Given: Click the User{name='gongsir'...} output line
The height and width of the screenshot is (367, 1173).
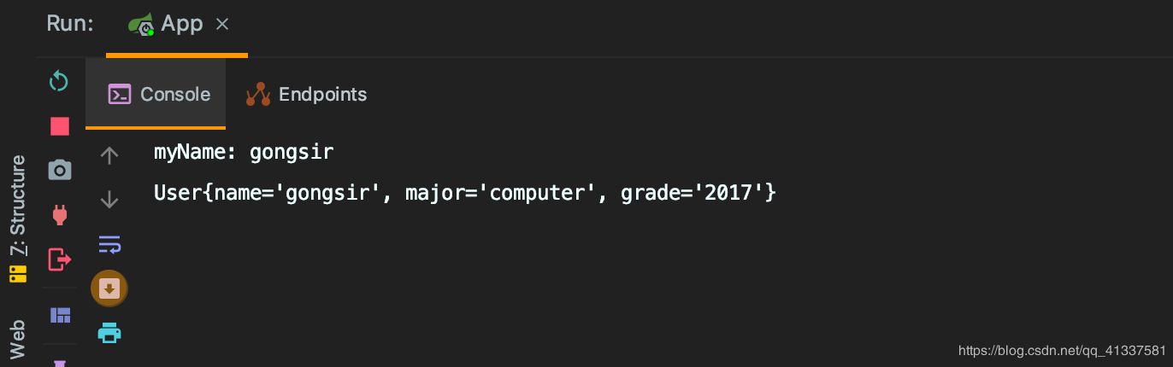Looking at the screenshot, I should (x=464, y=193).
